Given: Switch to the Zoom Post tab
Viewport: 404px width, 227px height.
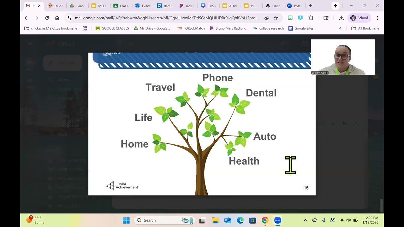Looking at the screenshot, I should pos(295,6).
